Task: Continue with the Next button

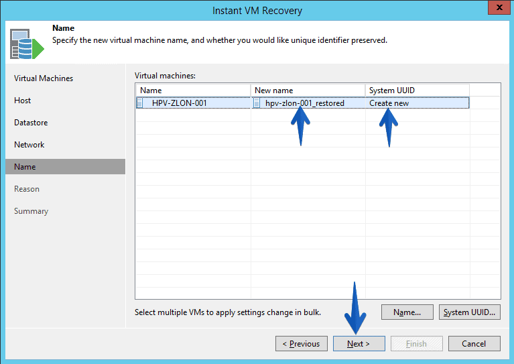Action: [359, 344]
